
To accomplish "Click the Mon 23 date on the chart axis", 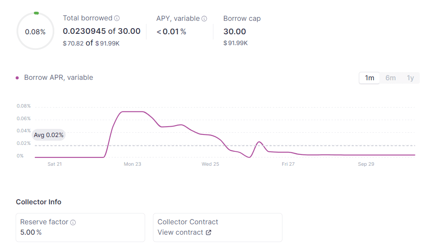I will pyautogui.click(x=132, y=164).
